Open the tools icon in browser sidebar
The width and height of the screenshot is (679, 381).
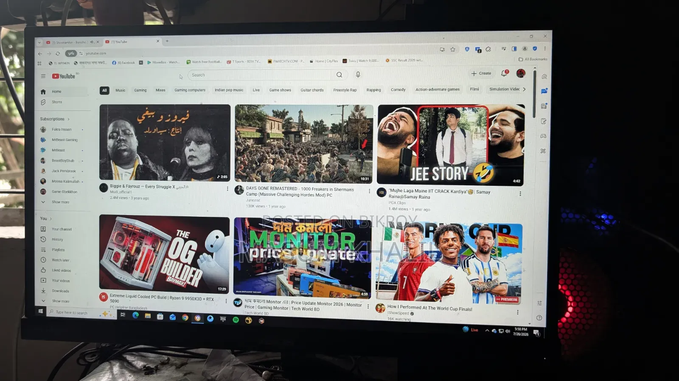click(x=543, y=151)
